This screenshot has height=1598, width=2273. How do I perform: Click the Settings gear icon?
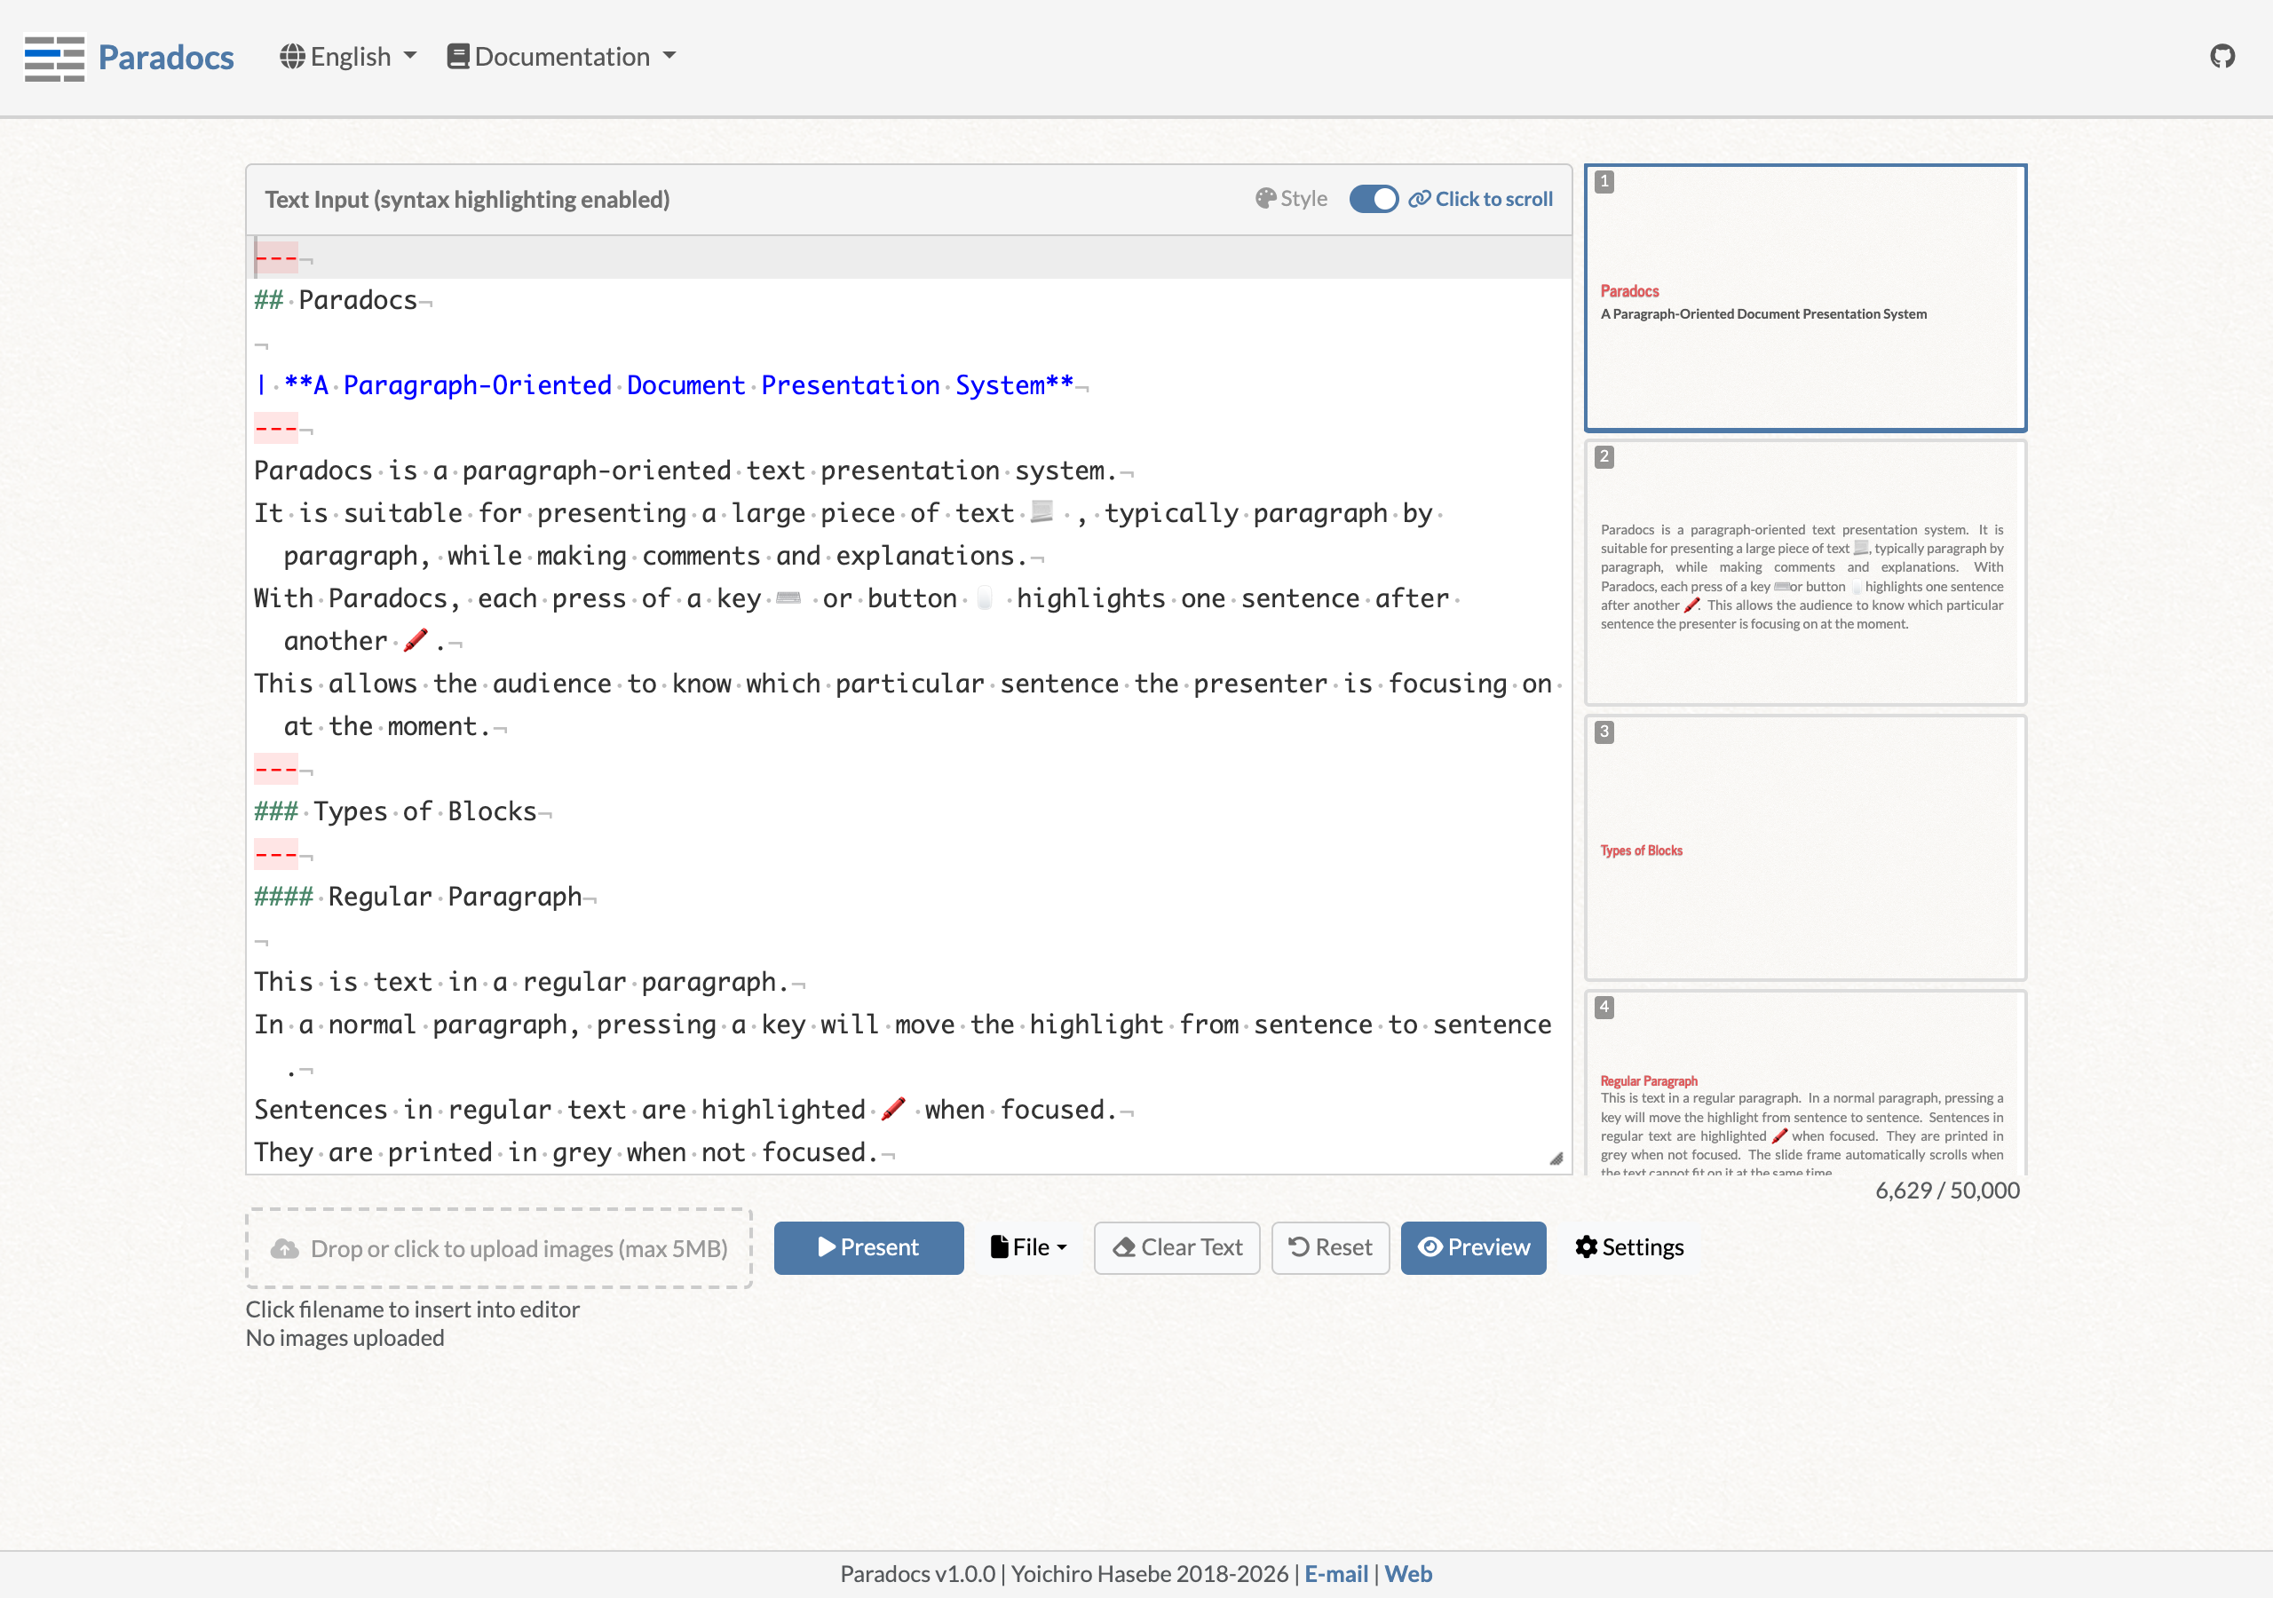coord(1586,1246)
